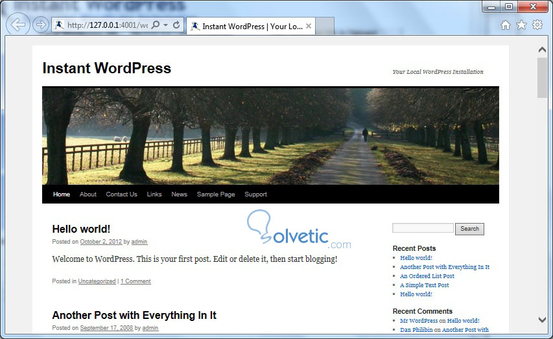Viewport: 553px width, 339px height.
Task: Minimize the browser window
Action: point(491,6)
